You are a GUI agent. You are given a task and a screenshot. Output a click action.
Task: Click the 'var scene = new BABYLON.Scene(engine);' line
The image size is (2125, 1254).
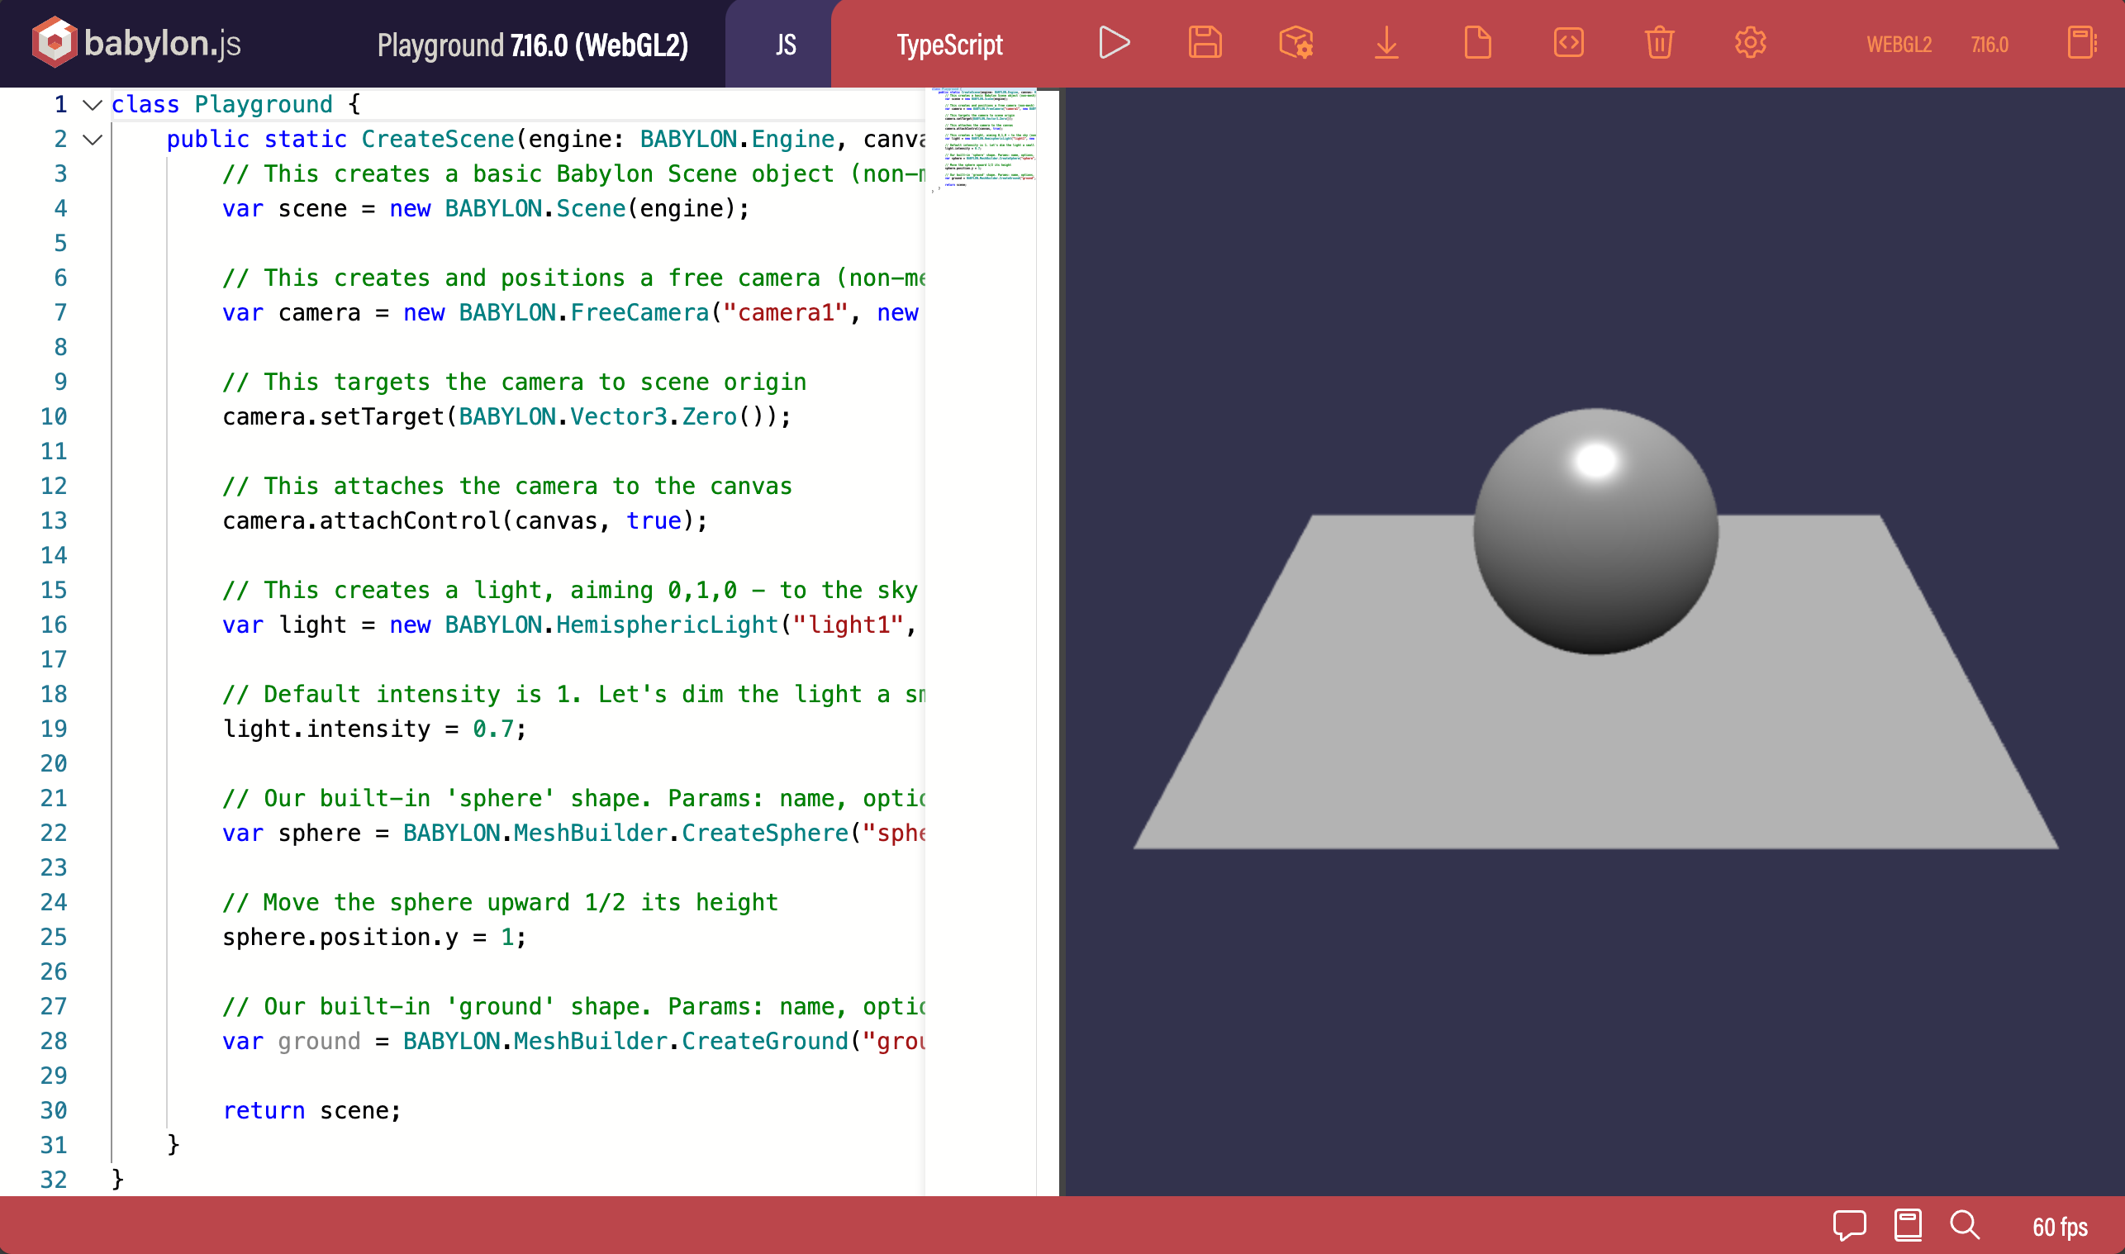(x=486, y=209)
